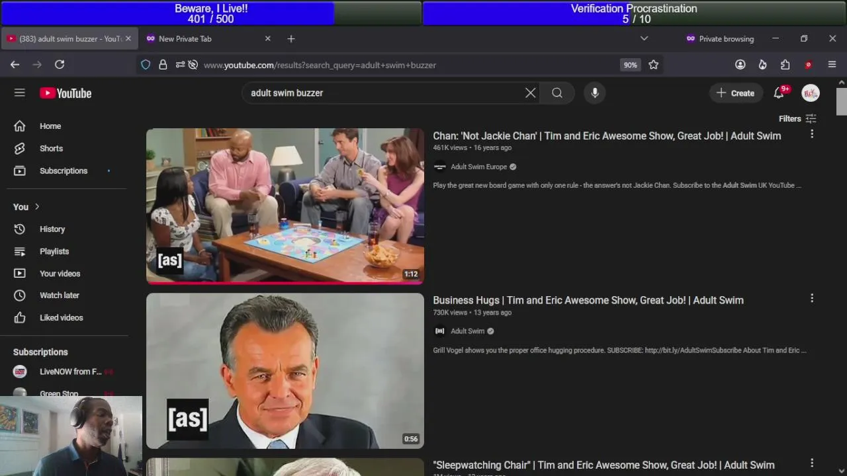Open the list all tabs dropdown
This screenshot has width=847, height=476.
[x=644, y=39]
